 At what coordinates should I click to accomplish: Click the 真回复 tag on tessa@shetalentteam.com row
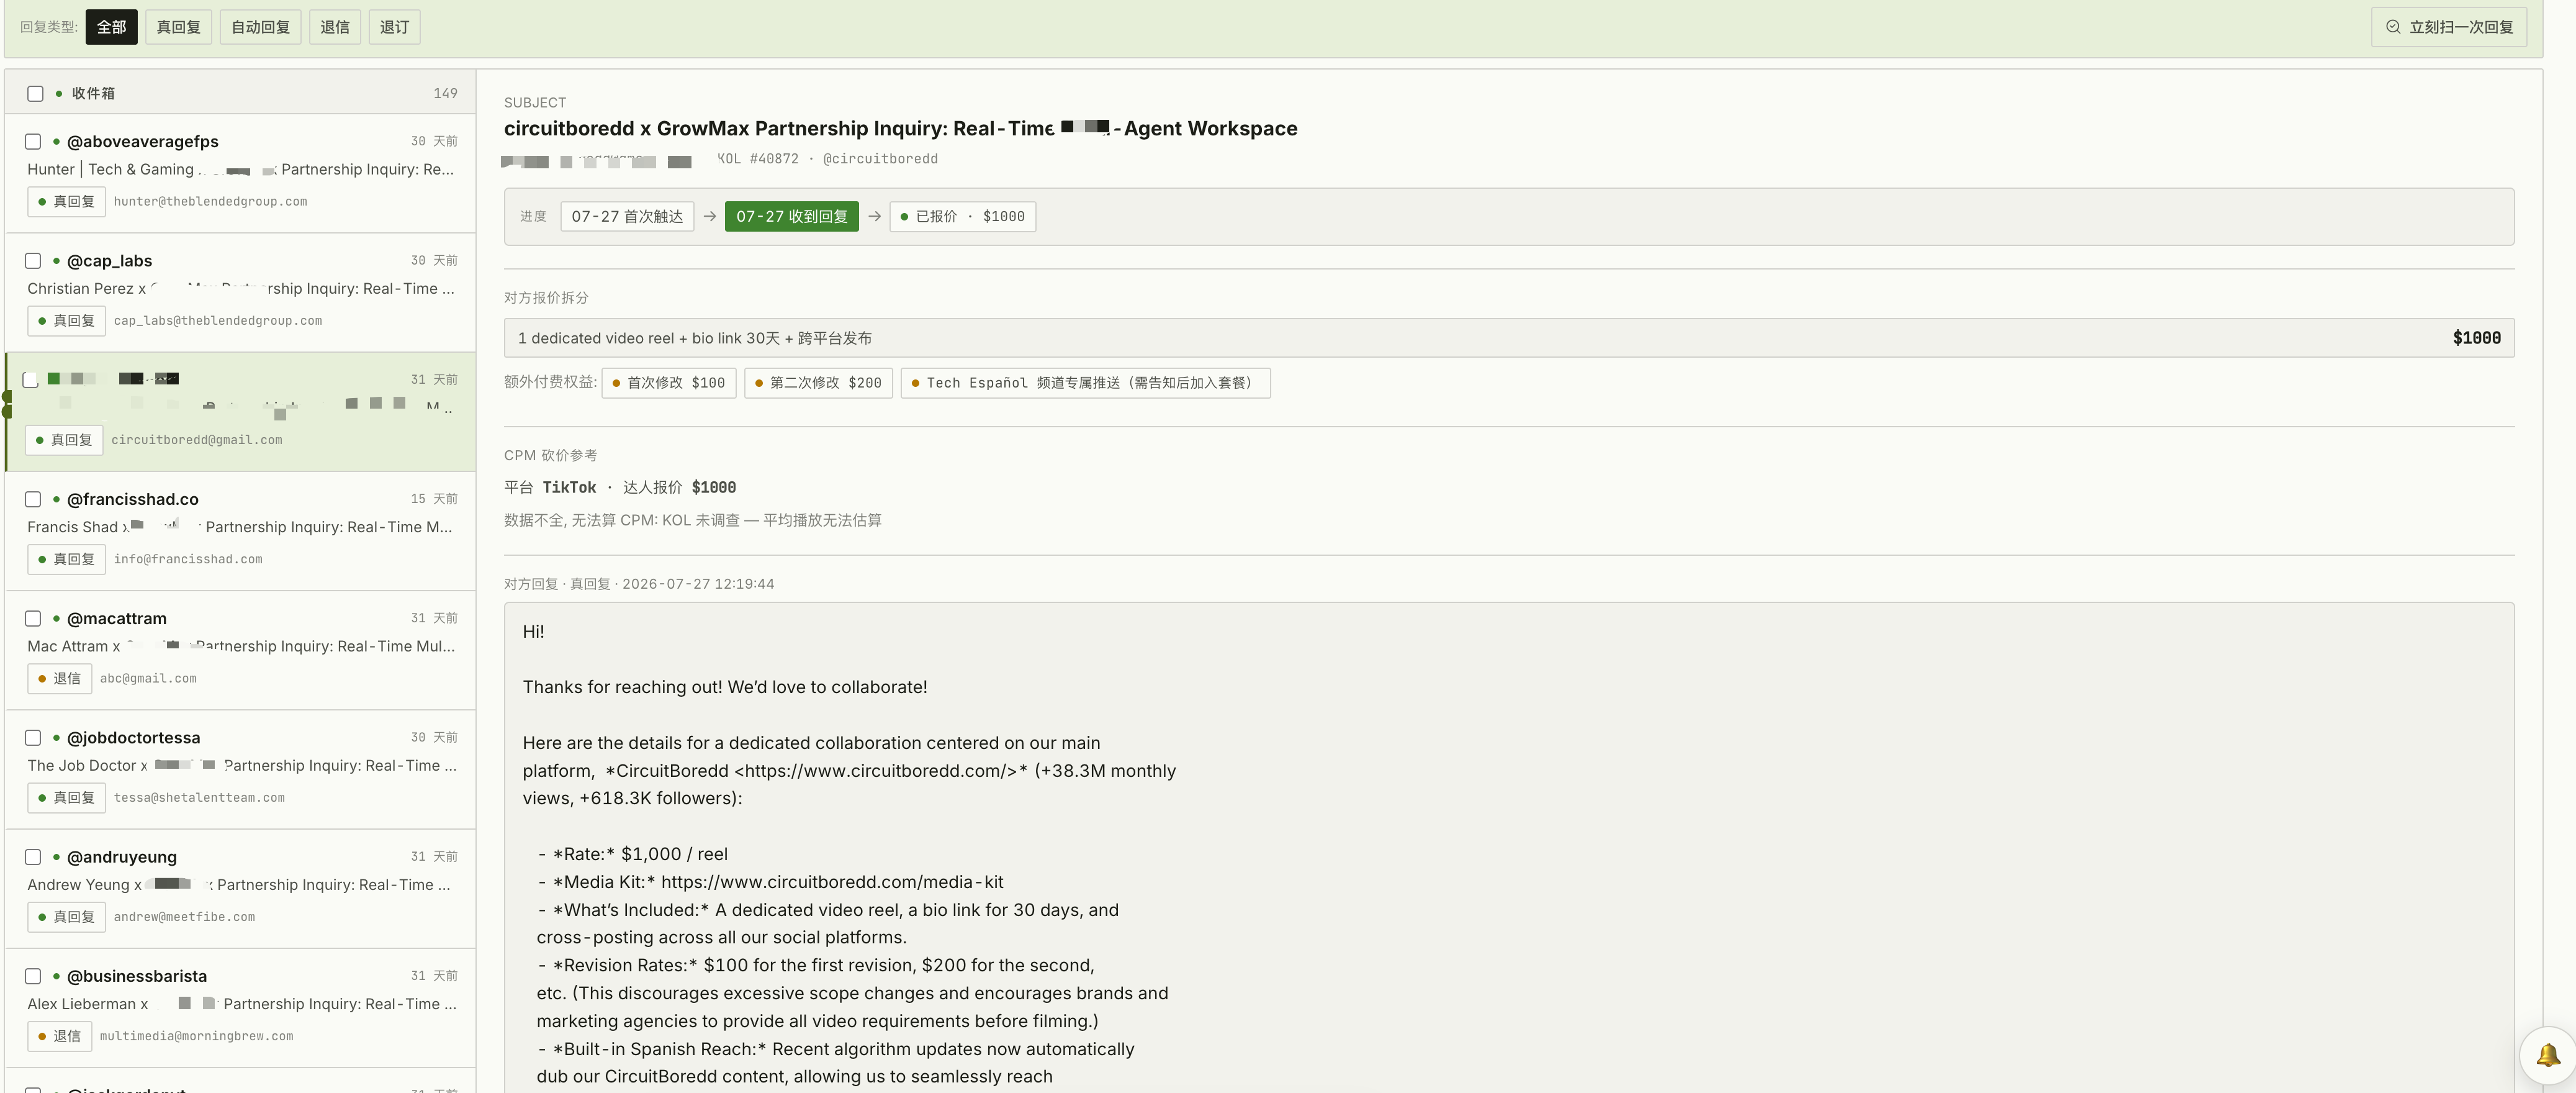(66, 798)
